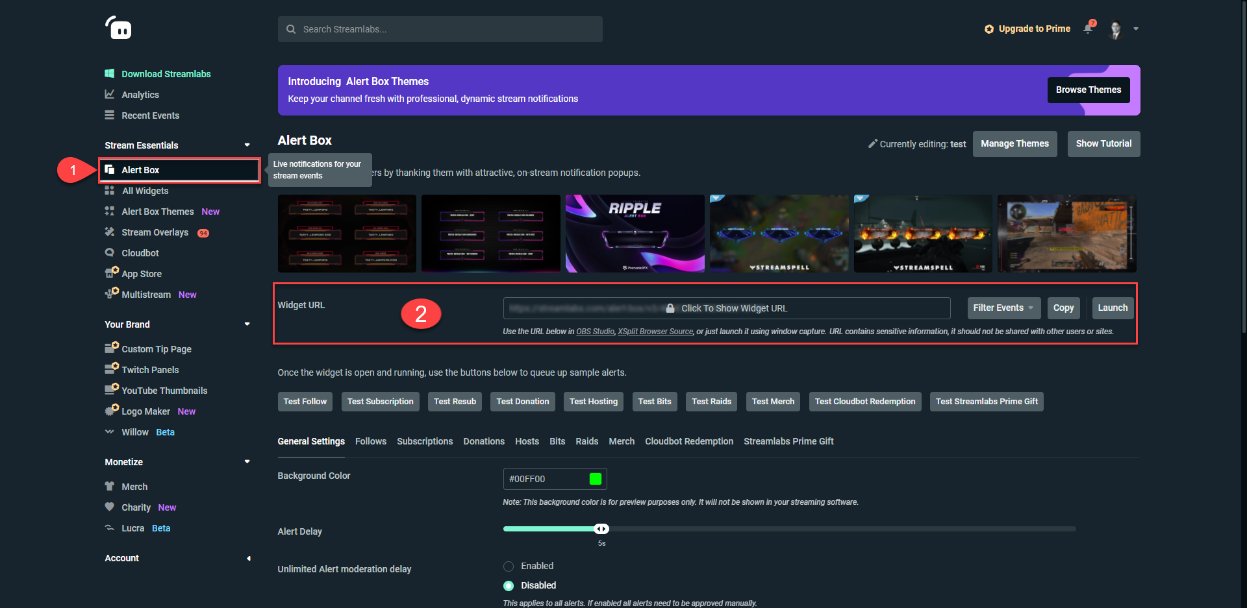Click the Custom Tip Page icon

(112, 347)
